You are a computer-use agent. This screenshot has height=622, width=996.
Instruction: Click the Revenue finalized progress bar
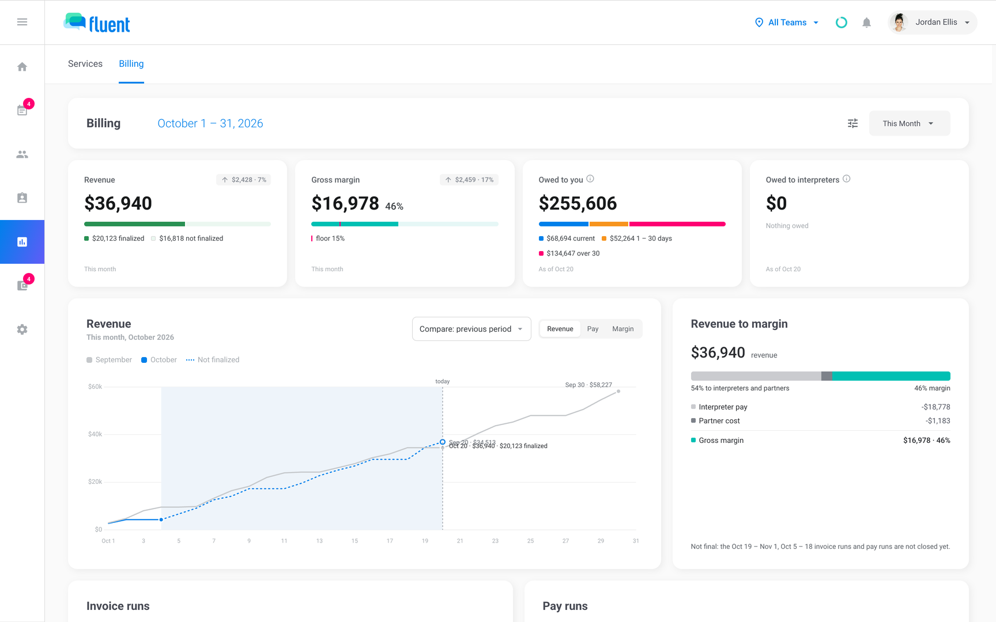point(178,224)
